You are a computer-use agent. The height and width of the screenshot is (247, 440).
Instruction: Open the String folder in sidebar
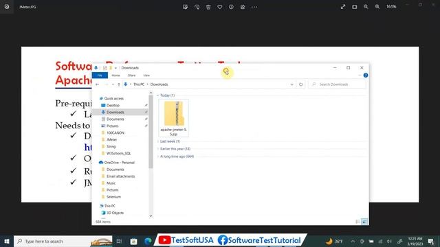click(x=111, y=146)
